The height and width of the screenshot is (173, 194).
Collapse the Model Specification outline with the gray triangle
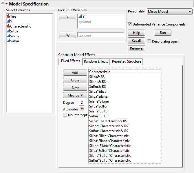(x=2, y=3)
